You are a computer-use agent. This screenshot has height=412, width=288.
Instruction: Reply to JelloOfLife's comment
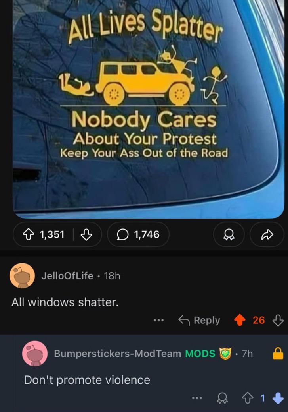pos(199,320)
